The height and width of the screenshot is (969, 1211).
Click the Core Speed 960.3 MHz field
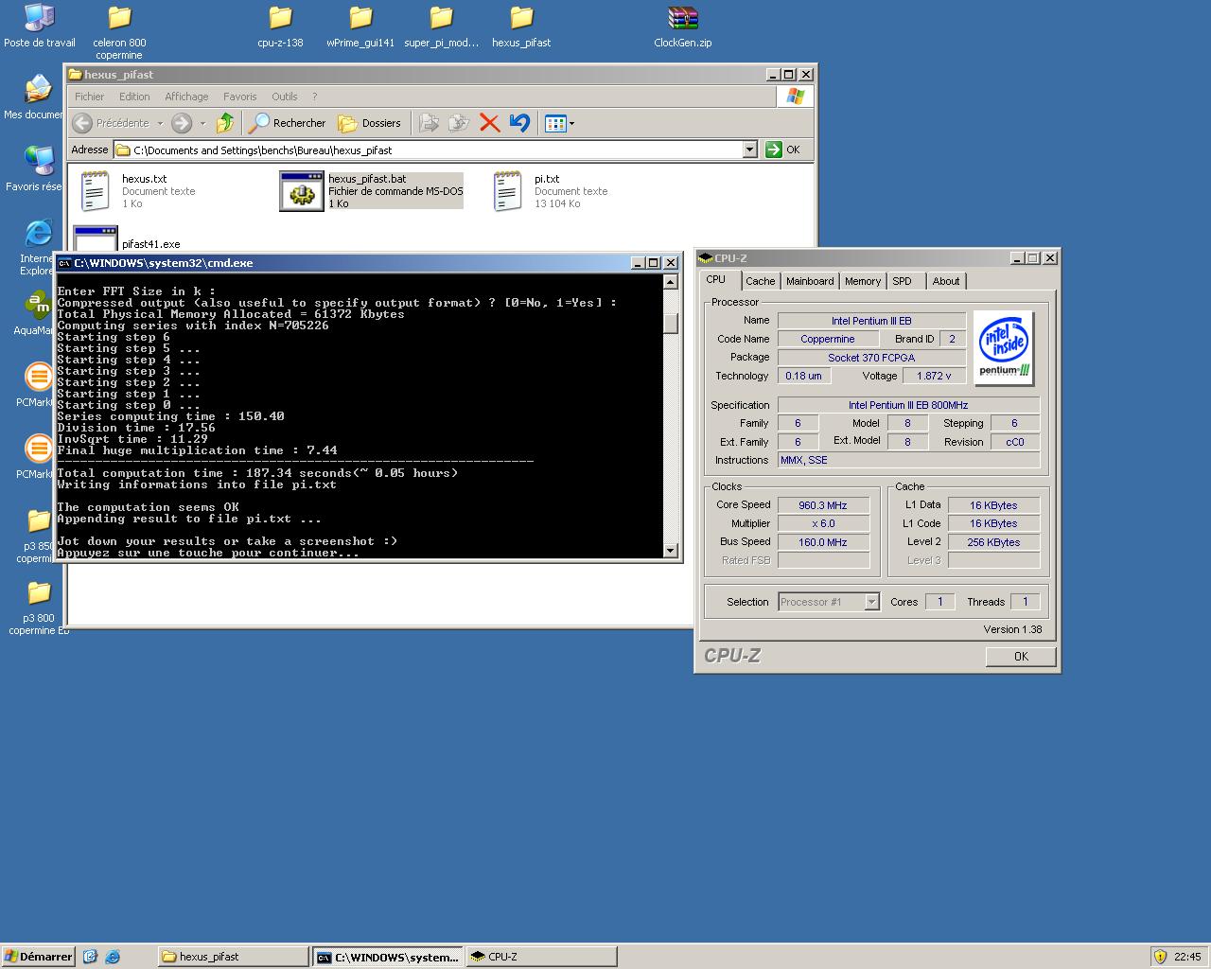823,505
